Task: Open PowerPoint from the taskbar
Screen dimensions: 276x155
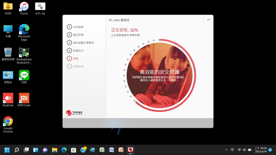Action: (x=121, y=150)
